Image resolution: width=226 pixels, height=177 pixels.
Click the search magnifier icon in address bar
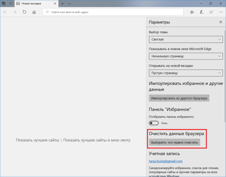[47, 12]
